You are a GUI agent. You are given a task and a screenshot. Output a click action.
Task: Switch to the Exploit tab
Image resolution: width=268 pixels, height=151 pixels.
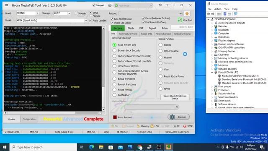tap(152, 28)
